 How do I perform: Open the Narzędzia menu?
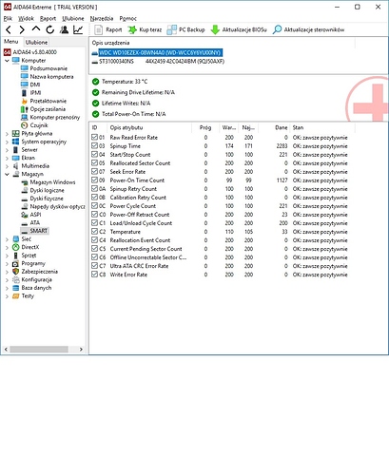[102, 18]
